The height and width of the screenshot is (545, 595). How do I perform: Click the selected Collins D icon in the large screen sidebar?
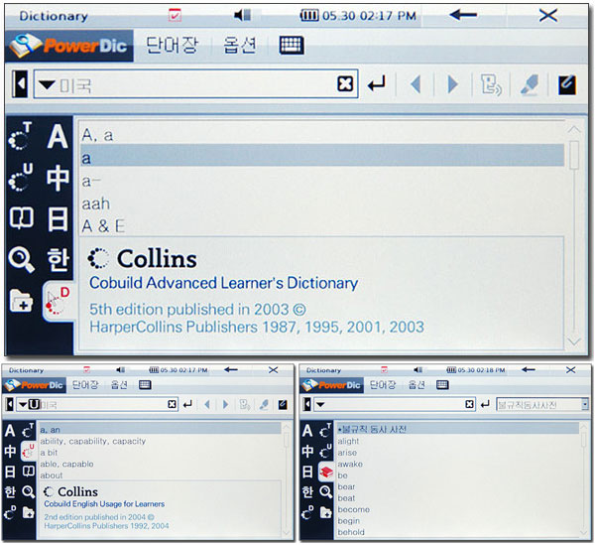[x=58, y=302]
